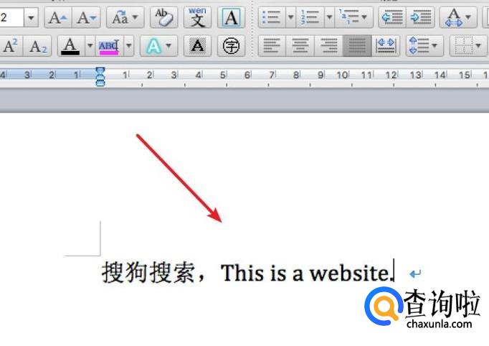Open the Change Case Aa dropdown
Screen dimensions: 489x346
(x=125, y=17)
